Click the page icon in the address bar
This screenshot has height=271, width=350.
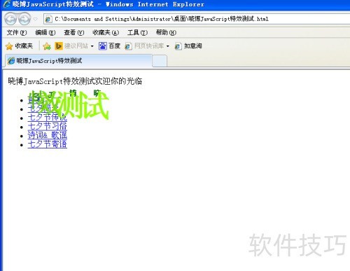pyautogui.click(x=48, y=19)
